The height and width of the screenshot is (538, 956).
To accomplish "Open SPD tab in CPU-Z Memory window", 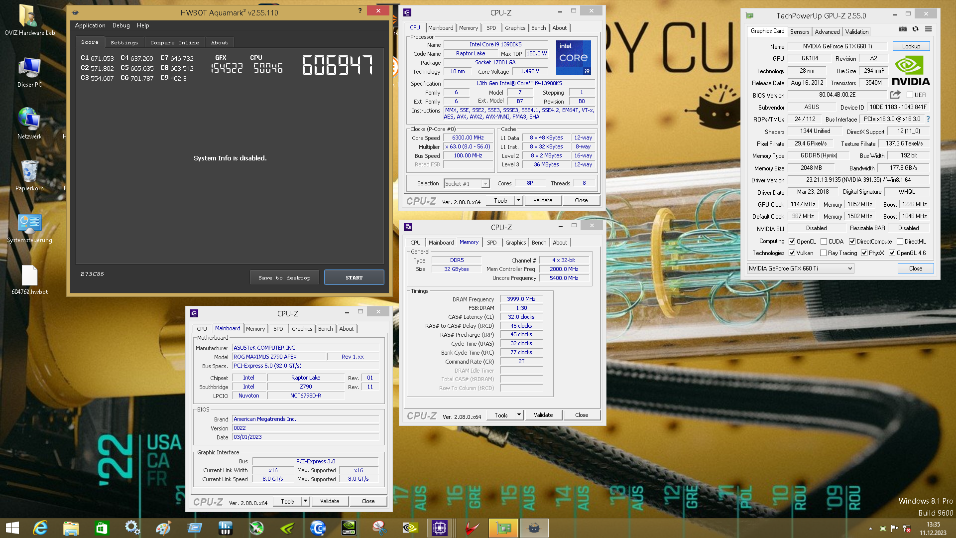I will (x=491, y=243).
